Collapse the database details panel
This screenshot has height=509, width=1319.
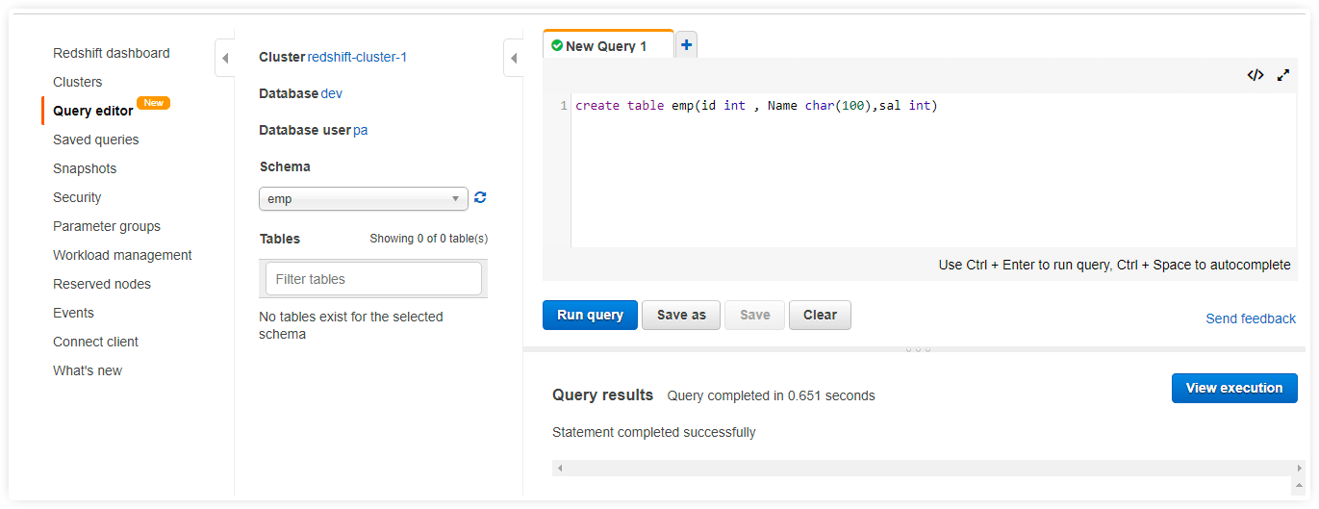pos(513,59)
